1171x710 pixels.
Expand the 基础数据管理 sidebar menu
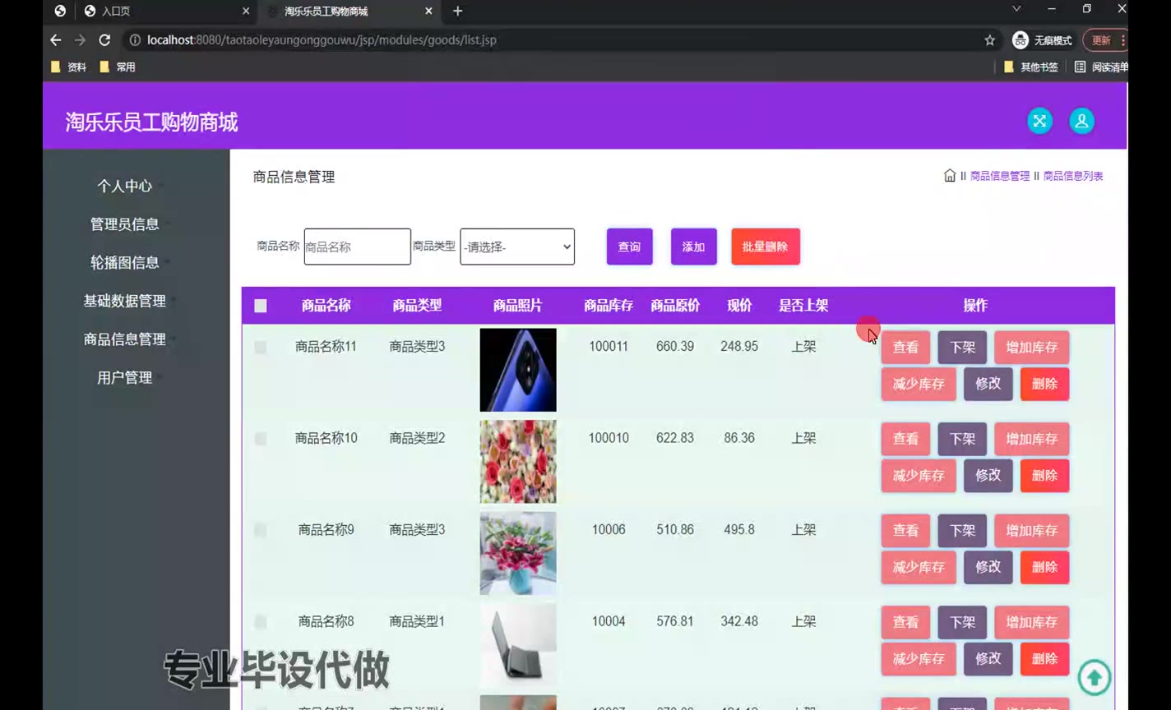click(125, 301)
